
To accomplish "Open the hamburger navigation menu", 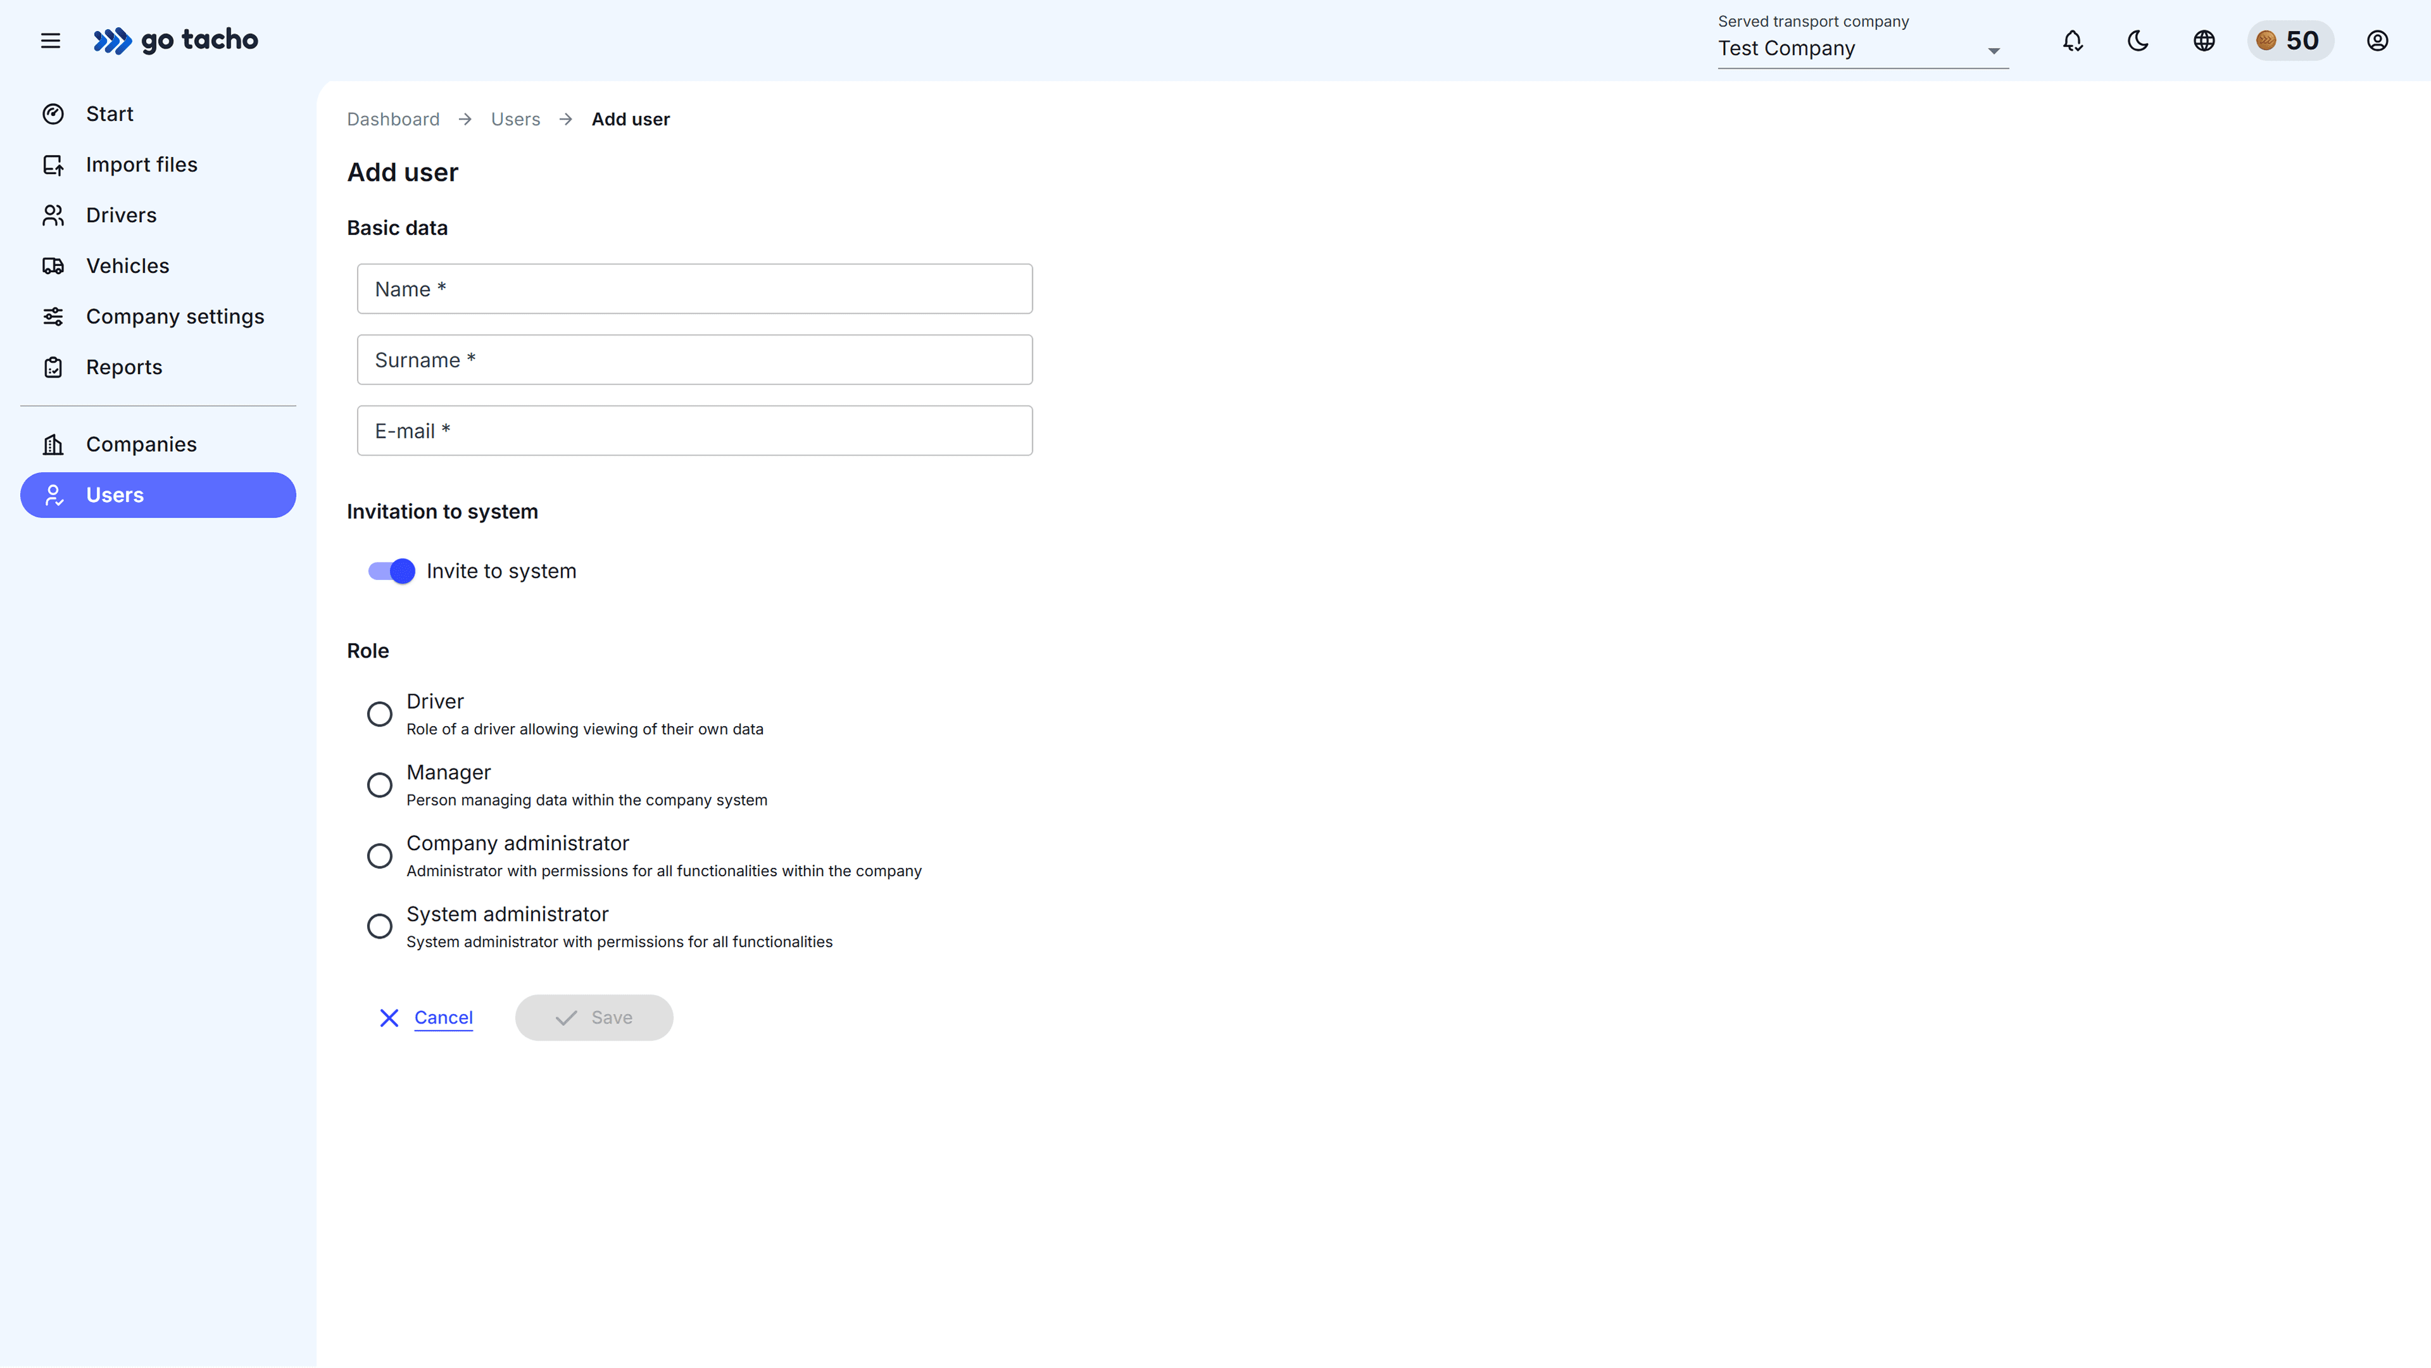I will tap(51, 41).
